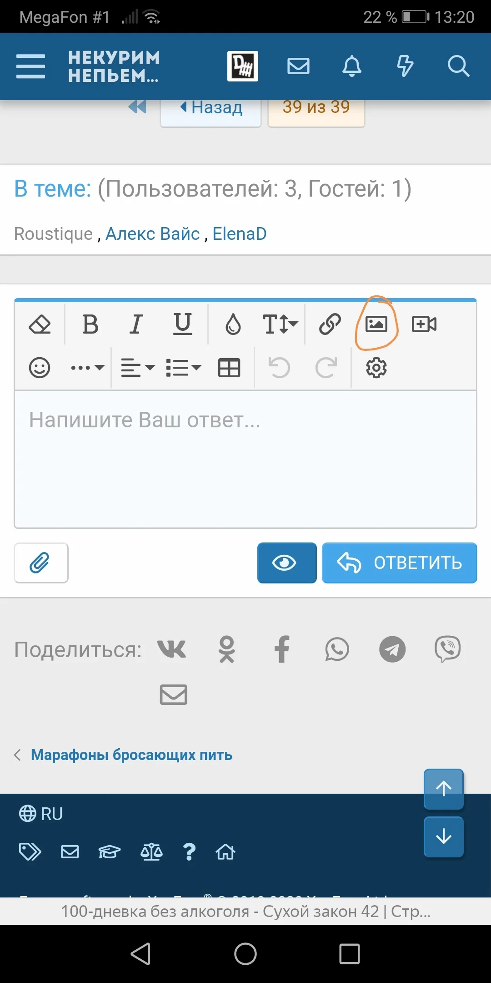The image size is (491, 983).
Task: Jump to first page double-arrow
Action: click(x=137, y=107)
